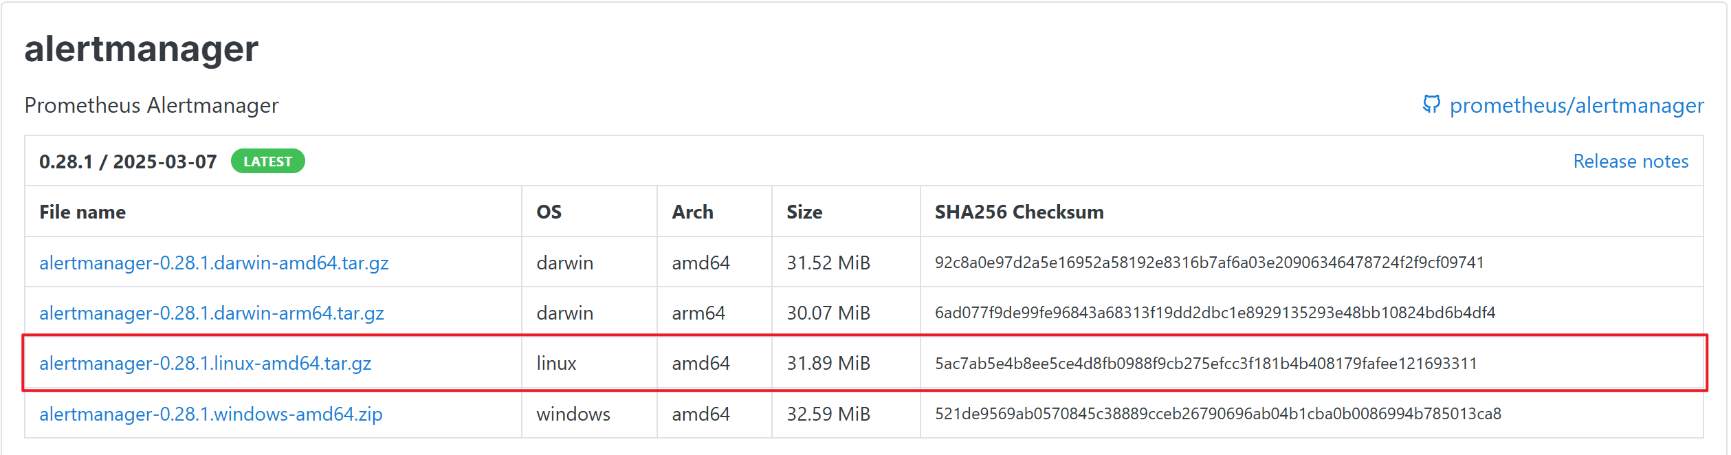Click the green LATEST badge
Image resolution: width=1731 pixels, height=455 pixels.
[x=267, y=161]
